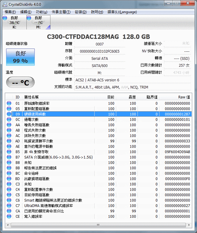Click the 屬性名稱 column header
This screenshot has width=197, height=233.
[x=31, y=97]
